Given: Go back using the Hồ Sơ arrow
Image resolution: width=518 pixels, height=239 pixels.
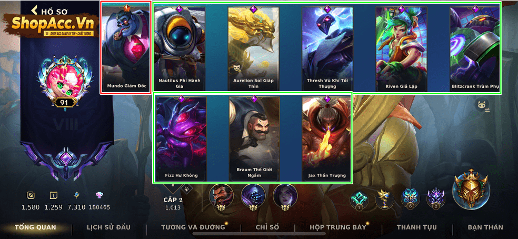Looking at the screenshot, I should click(x=34, y=11).
